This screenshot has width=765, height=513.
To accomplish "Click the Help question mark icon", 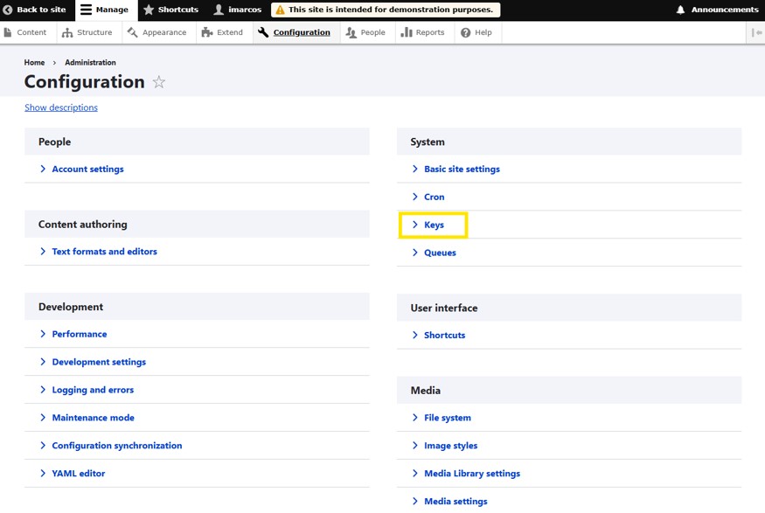I will (466, 32).
